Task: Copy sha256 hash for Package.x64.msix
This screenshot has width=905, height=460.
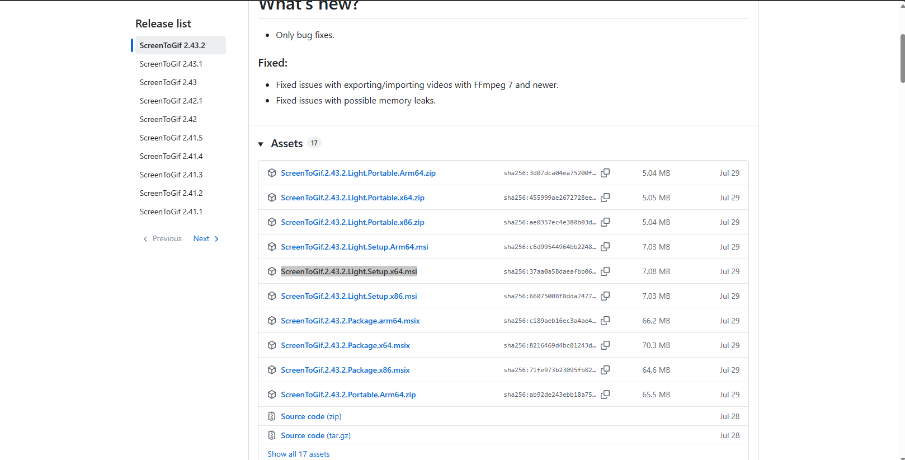Action: point(605,345)
